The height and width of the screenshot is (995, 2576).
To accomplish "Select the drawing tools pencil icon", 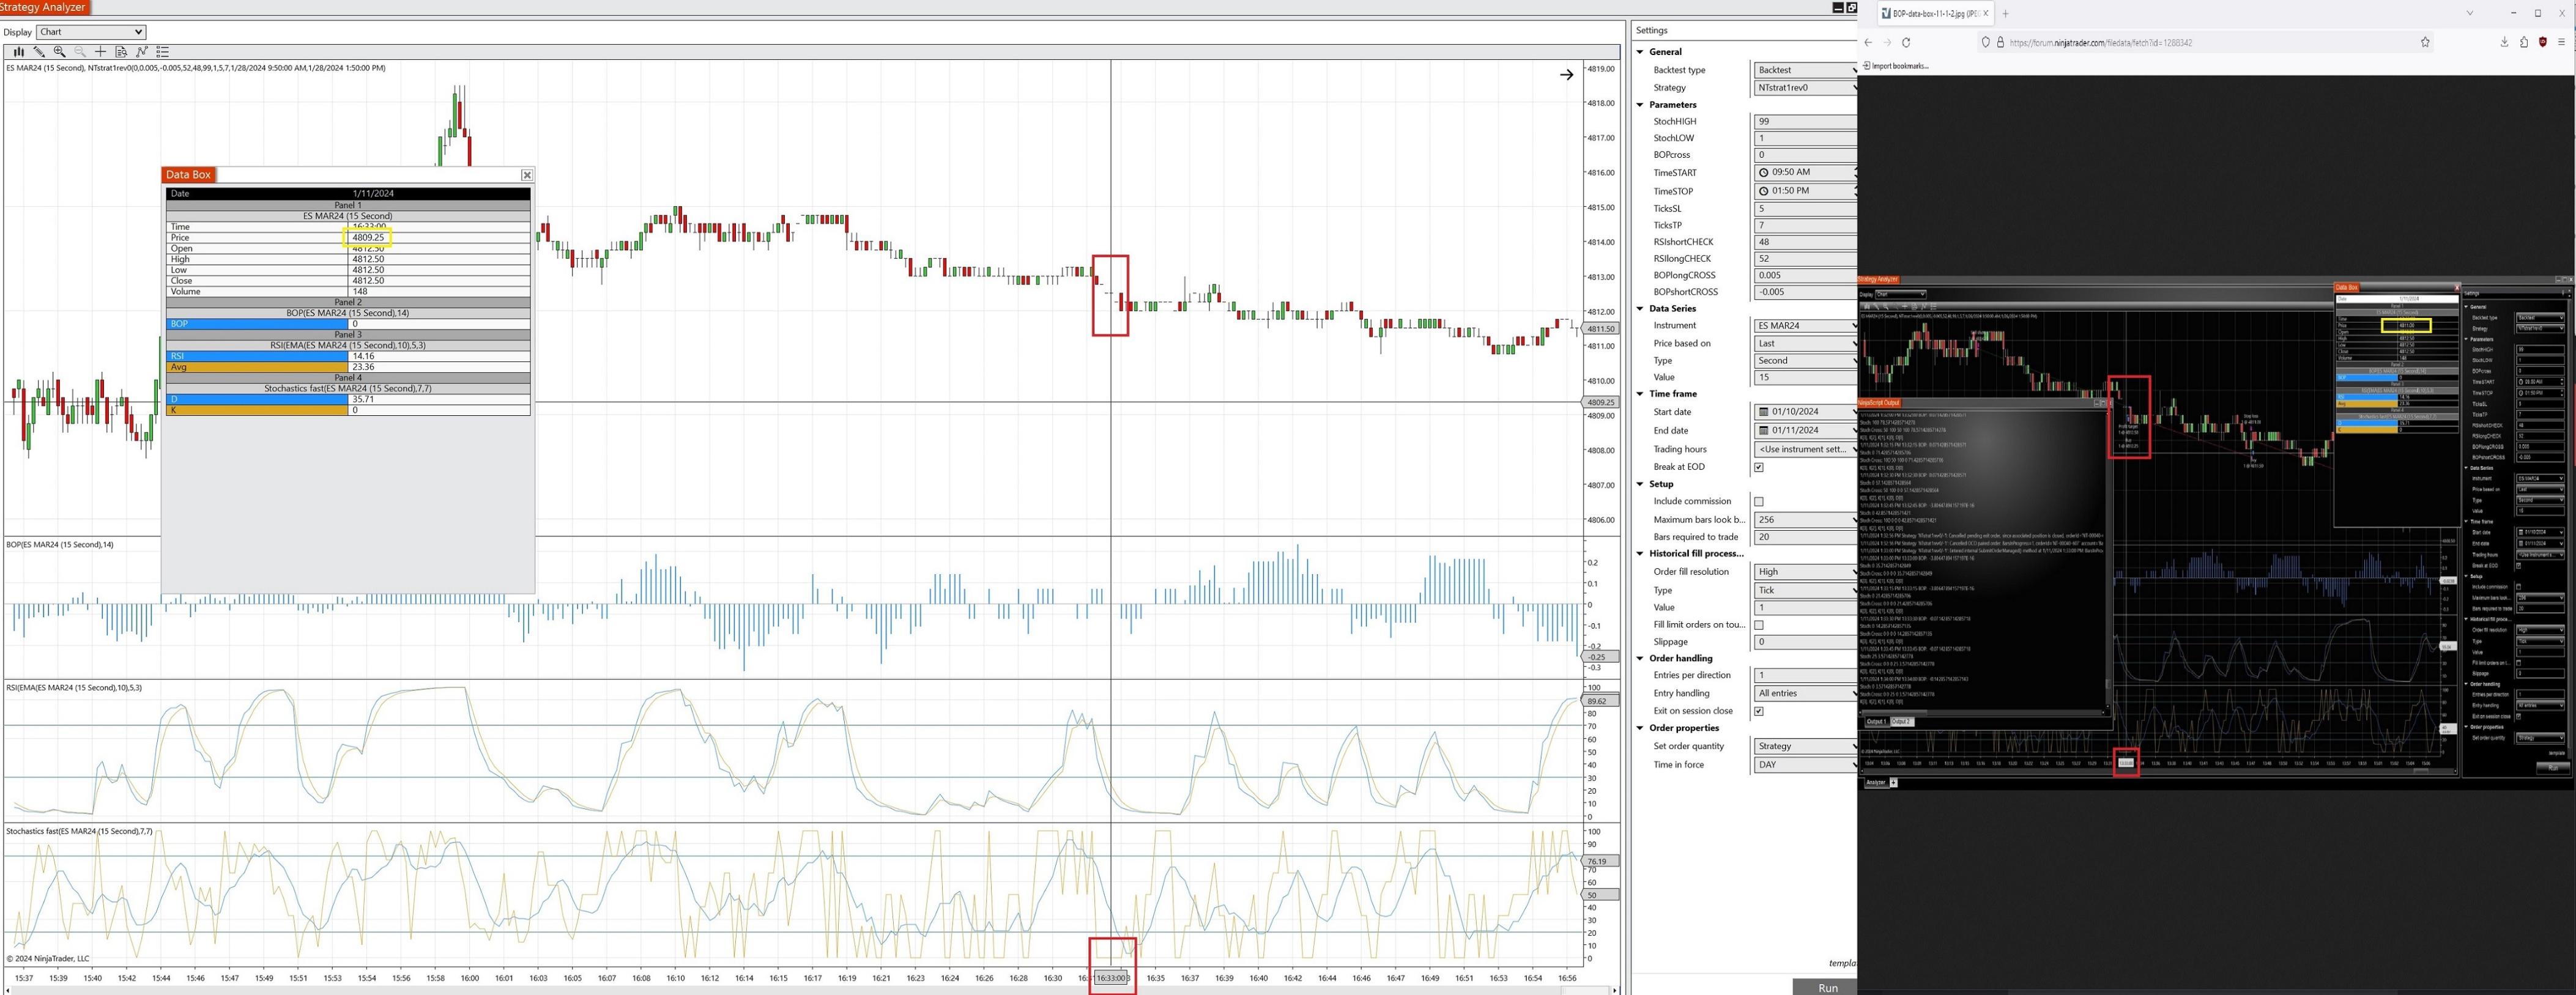I will tap(39, 51).
